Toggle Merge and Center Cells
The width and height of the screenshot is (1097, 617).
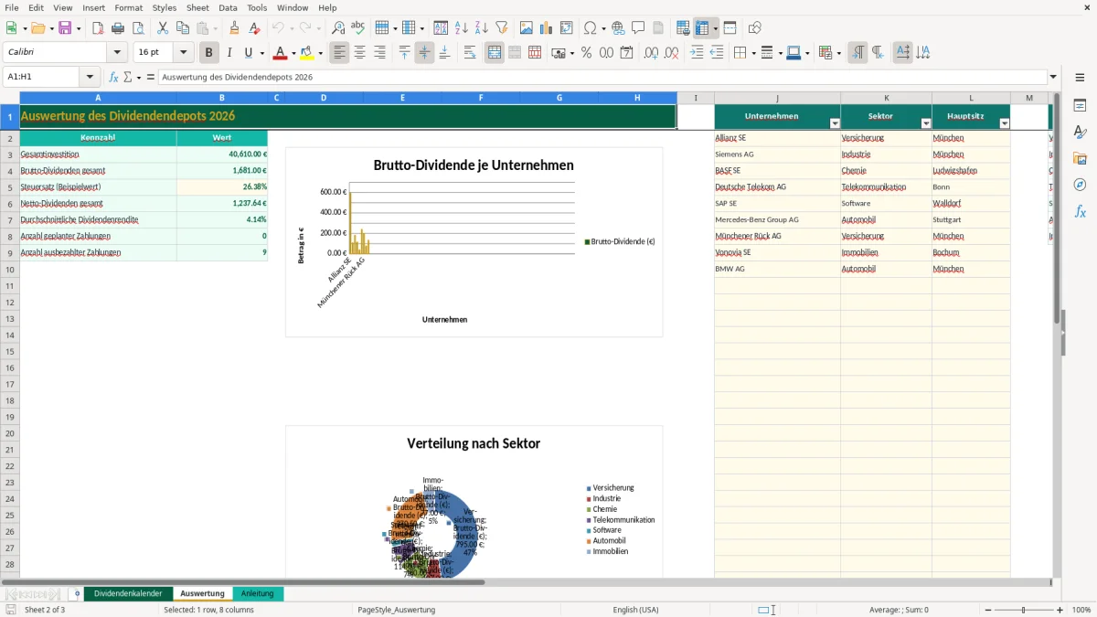tap(495, 53)
